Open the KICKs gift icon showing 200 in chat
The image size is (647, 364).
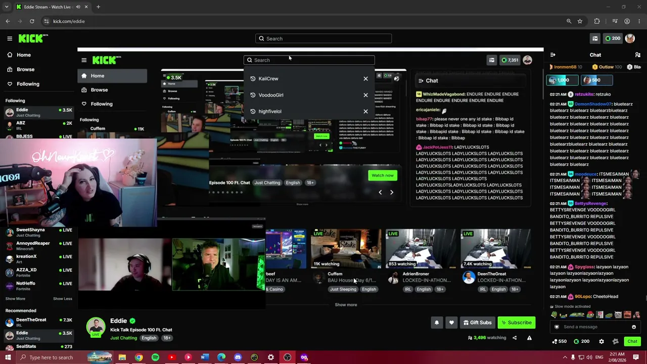[x=581, y=341]
